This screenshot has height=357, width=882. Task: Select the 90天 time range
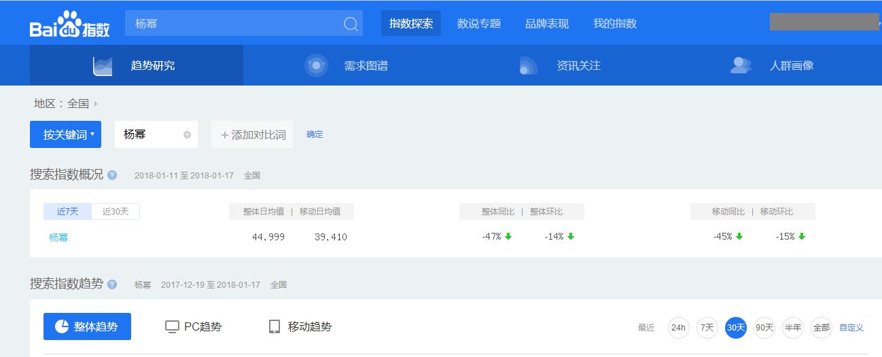[764, 327]
